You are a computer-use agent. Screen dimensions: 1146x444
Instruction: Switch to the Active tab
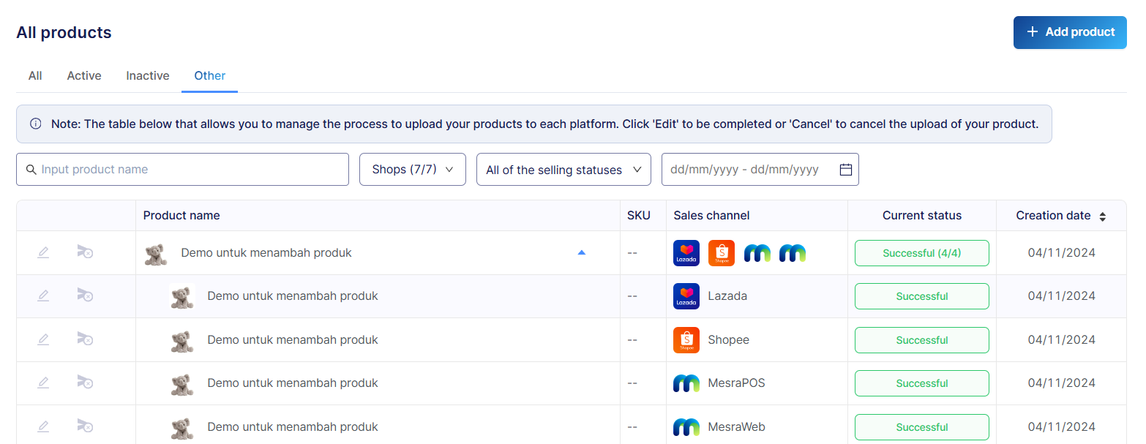tap(84, 75)
